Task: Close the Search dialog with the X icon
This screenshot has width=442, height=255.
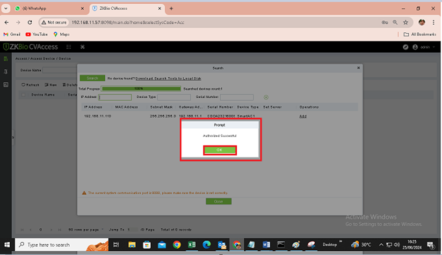Action: point(358,68)
